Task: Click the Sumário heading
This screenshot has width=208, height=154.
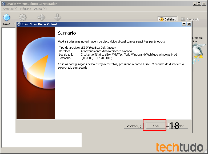Action: pos(67,33)
